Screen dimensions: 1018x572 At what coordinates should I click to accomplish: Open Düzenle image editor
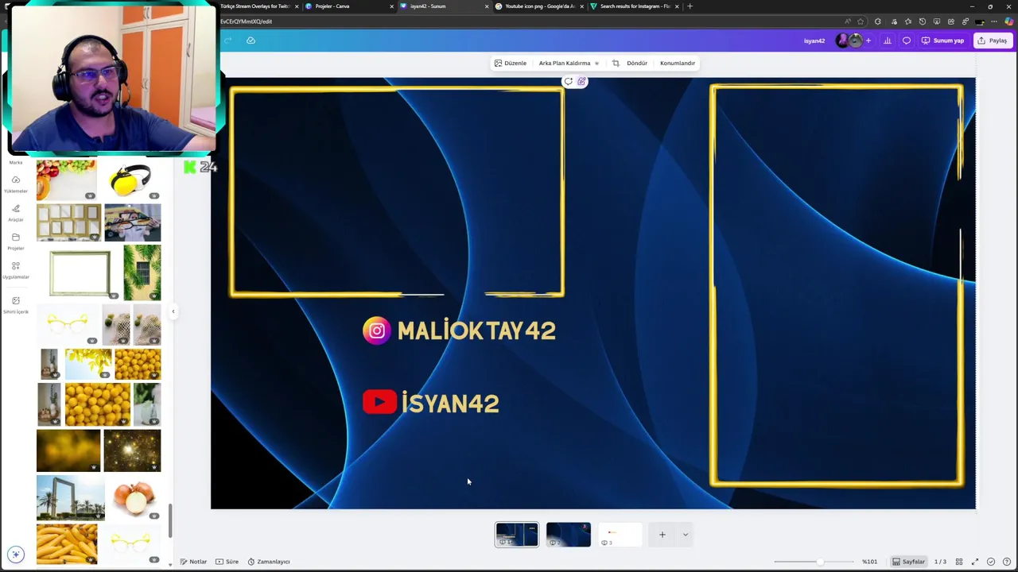(x=511, y=63)
